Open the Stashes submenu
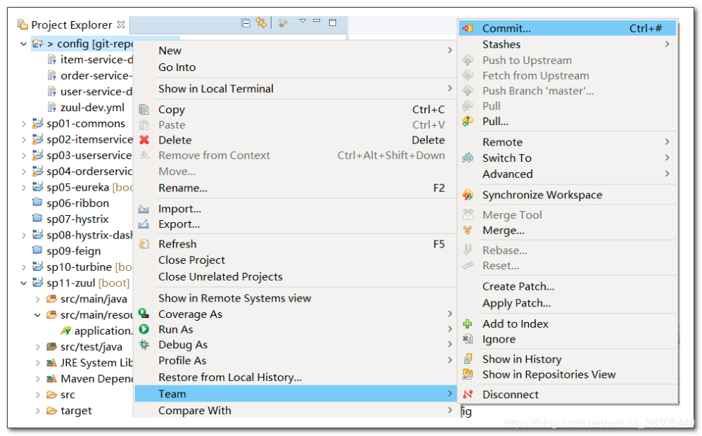Screen dimensions: 702x436 click(568, 44)
